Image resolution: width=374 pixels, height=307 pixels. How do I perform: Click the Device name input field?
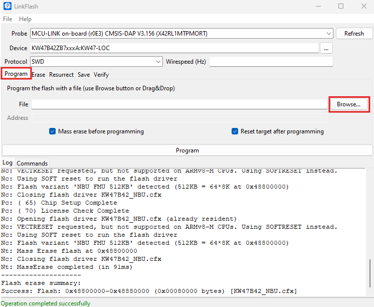click(x=174, y=48)
